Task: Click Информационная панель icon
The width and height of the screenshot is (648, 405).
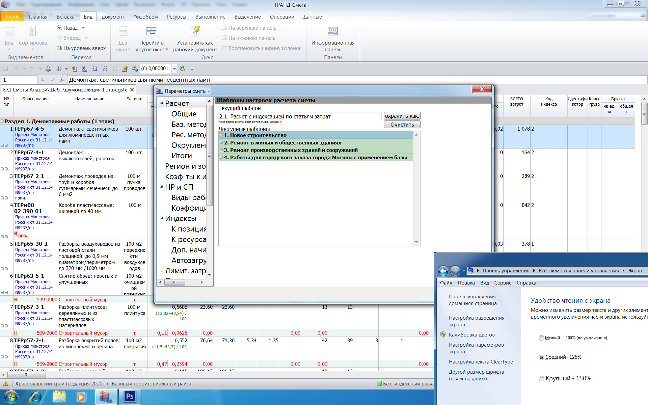Action: click(x=333, y=32)
